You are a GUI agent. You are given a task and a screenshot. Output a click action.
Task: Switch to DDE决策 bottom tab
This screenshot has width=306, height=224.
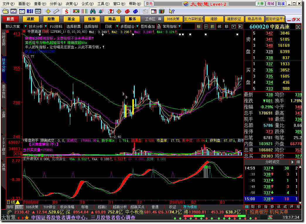pyautogui.click(x=32, y=207)
